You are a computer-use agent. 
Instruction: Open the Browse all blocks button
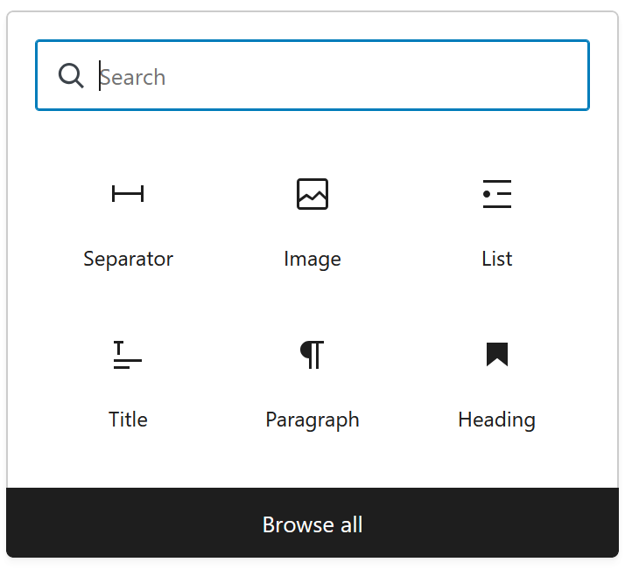[x=312, y=524]
